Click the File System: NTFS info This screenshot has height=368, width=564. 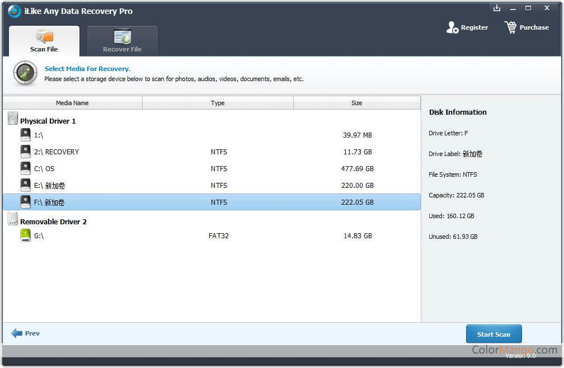pos(453,174)
